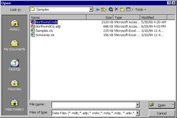Go to My Documents in sidebar
This screenshot has width=177, height=118.
point(14,45)
